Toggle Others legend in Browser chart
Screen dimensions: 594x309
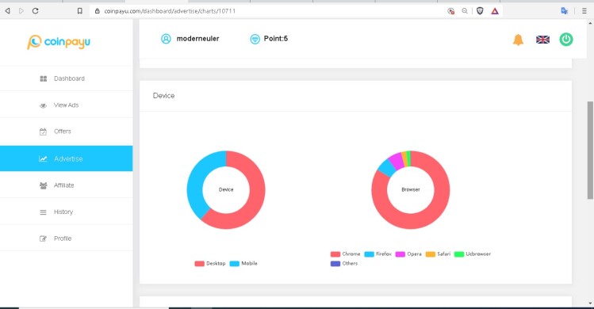pos(344,264)
